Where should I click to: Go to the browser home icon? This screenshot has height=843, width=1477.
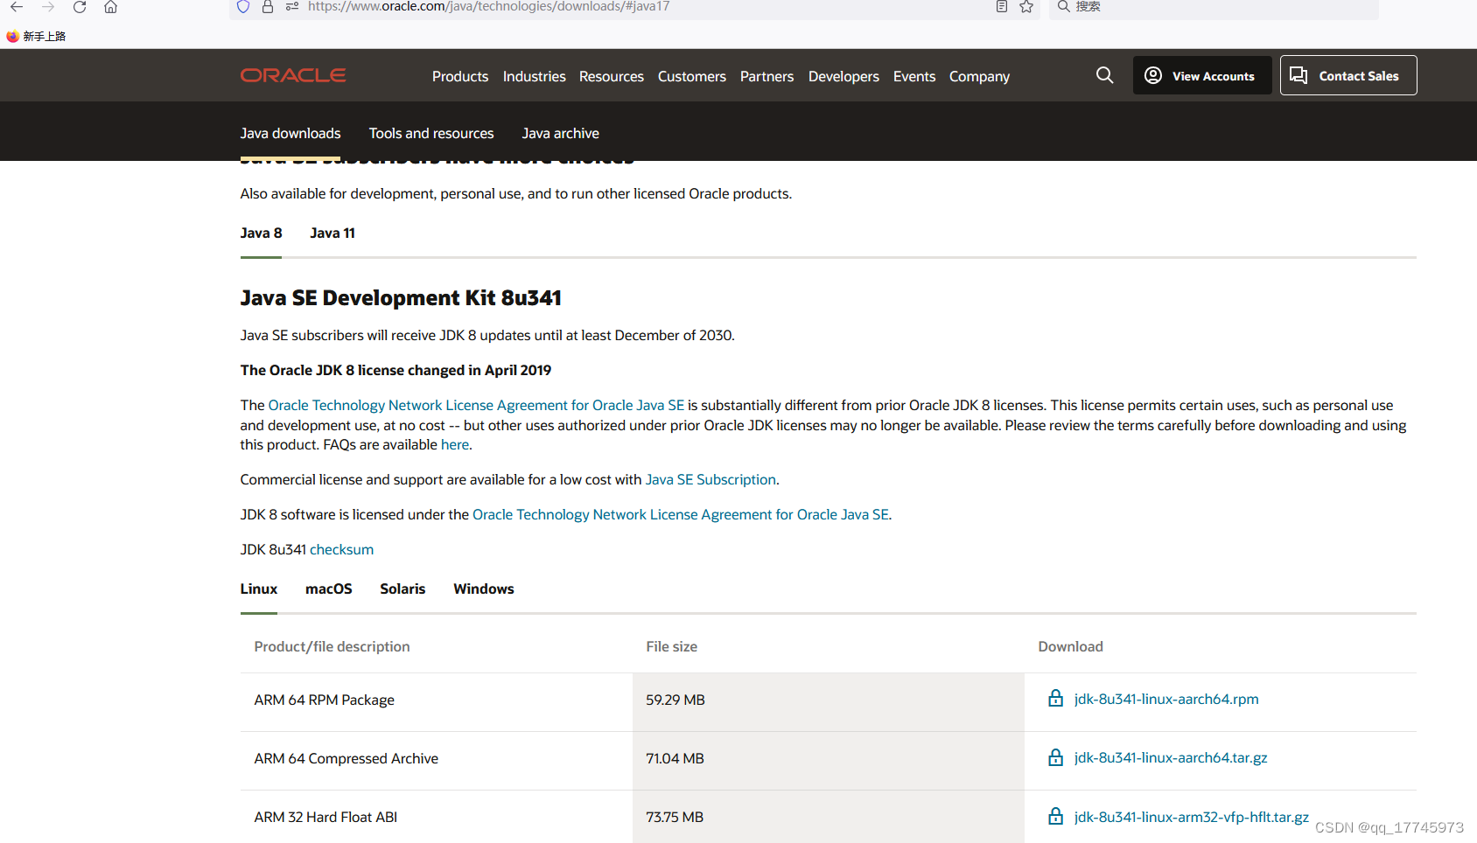click(110, 6)
